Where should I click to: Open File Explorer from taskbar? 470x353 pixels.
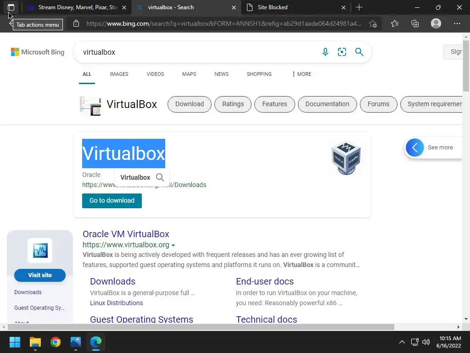tap(35, 342)
